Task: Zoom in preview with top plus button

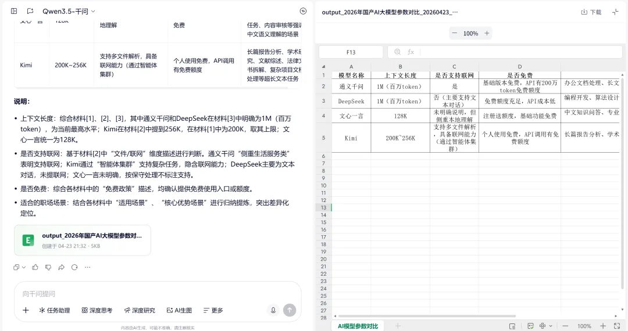Action: click(487, 33)
